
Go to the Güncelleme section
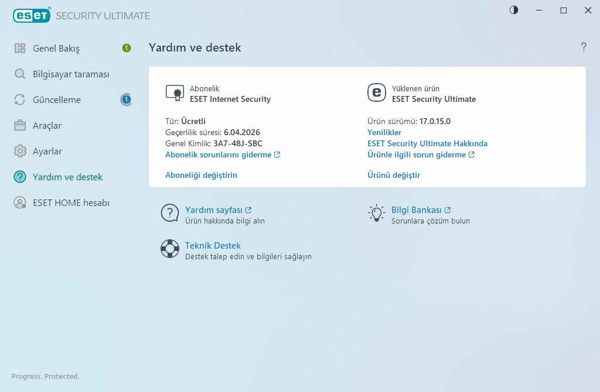click(x=56, y=99)
